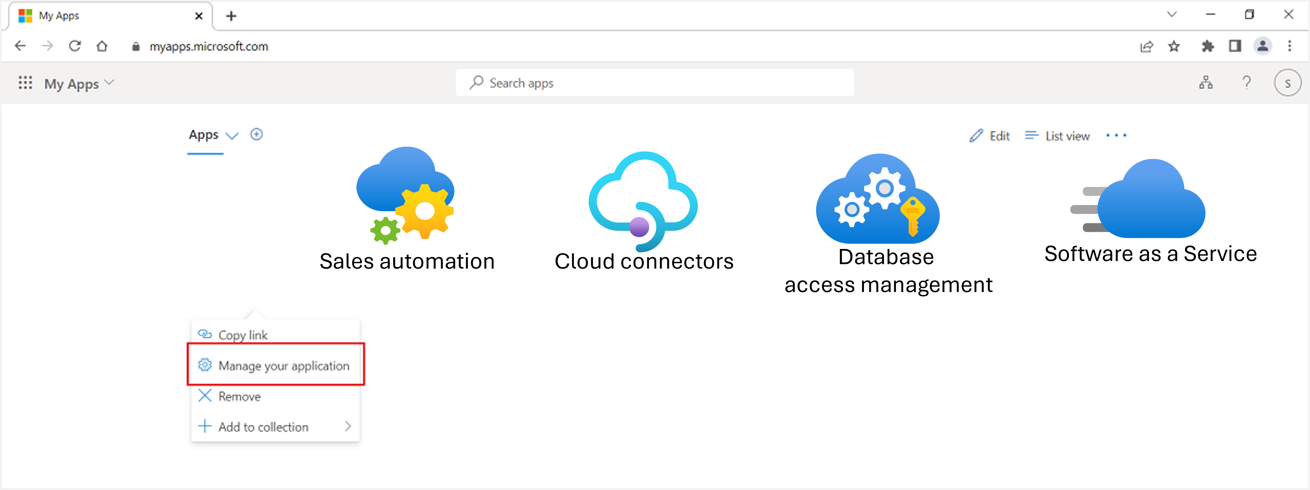Reload the page with refresh icon
1310x490 pixels.
[75, 46]
